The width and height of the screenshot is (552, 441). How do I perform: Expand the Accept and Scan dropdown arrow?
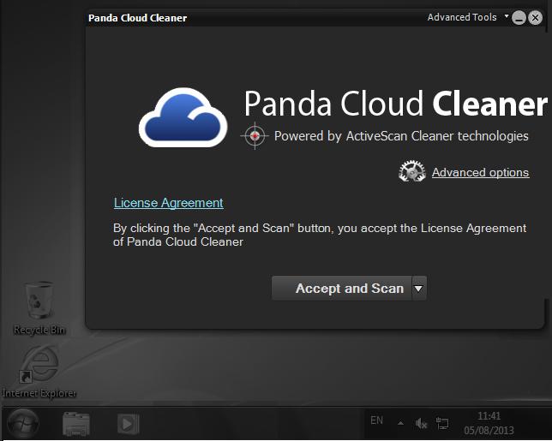[418, 289]
